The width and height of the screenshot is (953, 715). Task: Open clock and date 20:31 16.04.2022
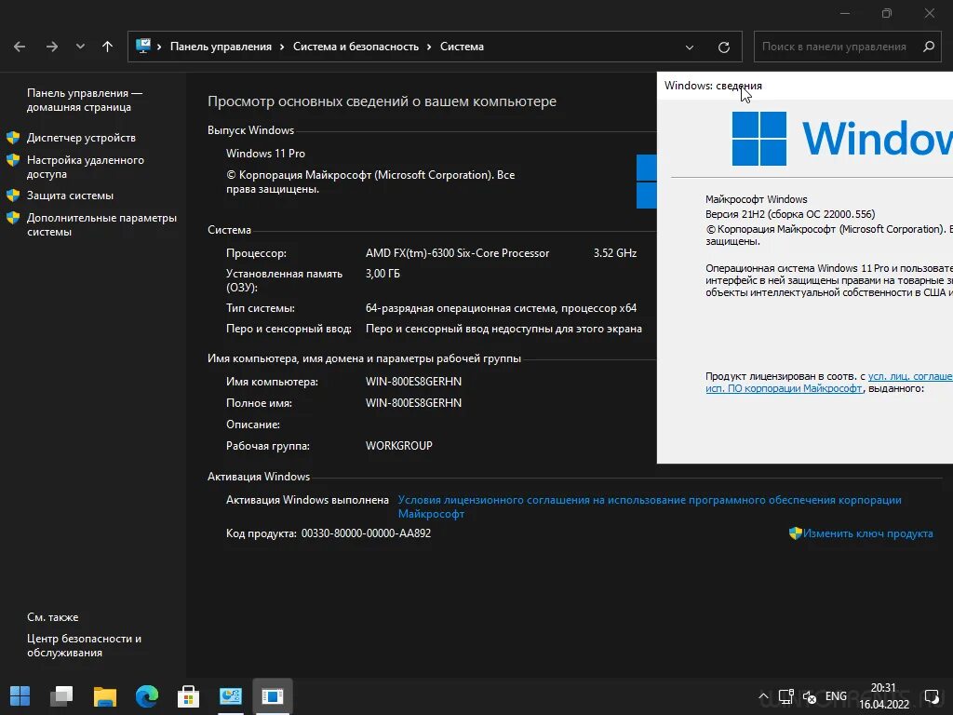click(884, 696)
